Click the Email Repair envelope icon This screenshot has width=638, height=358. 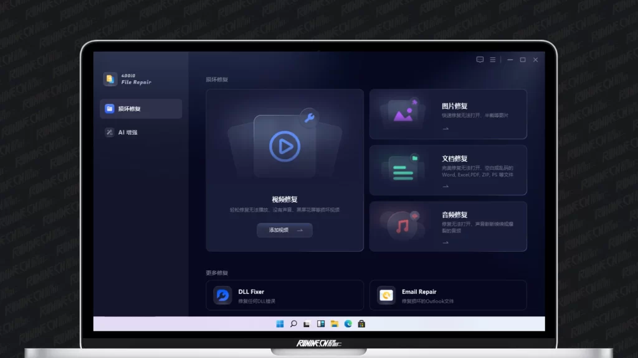point(386,295)
